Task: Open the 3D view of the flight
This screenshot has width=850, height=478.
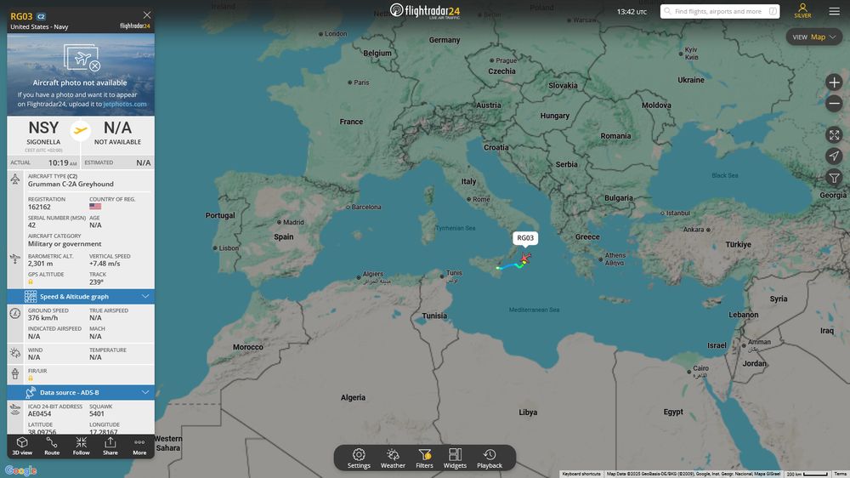Action: coord(22,446)
